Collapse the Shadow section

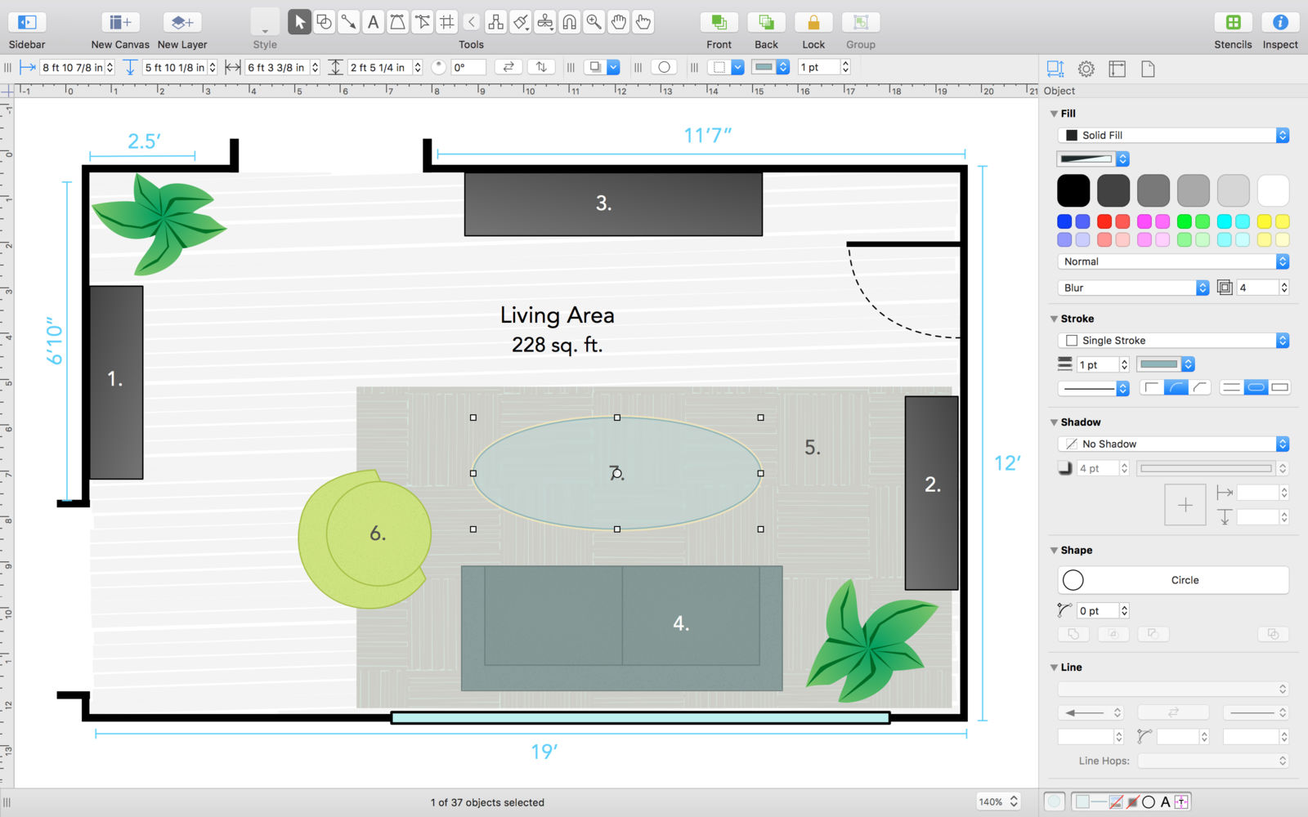coord(1054,422)
